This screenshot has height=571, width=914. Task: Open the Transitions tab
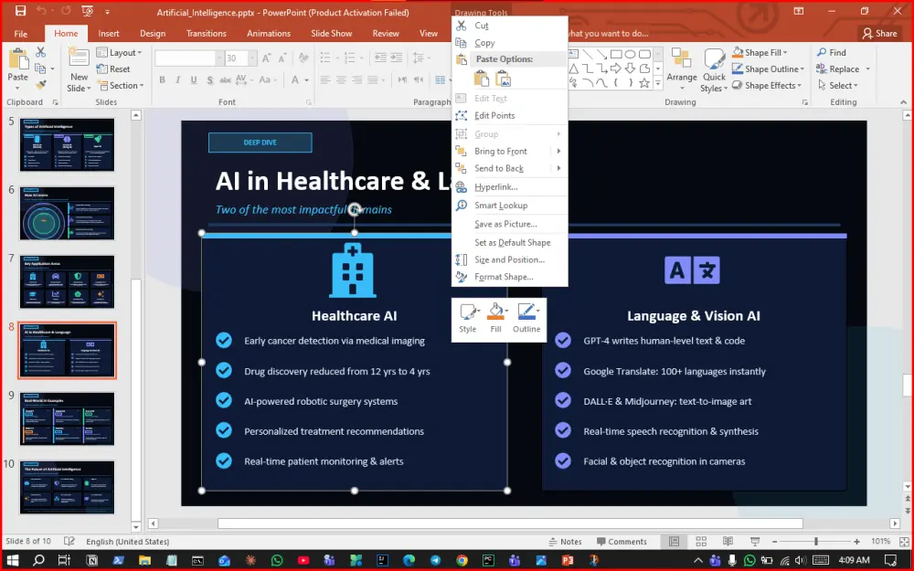206,33
